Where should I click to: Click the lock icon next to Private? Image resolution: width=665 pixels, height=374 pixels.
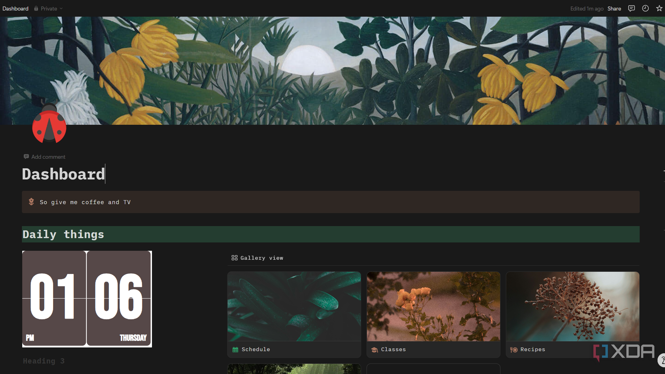click(x=36, y=8)
